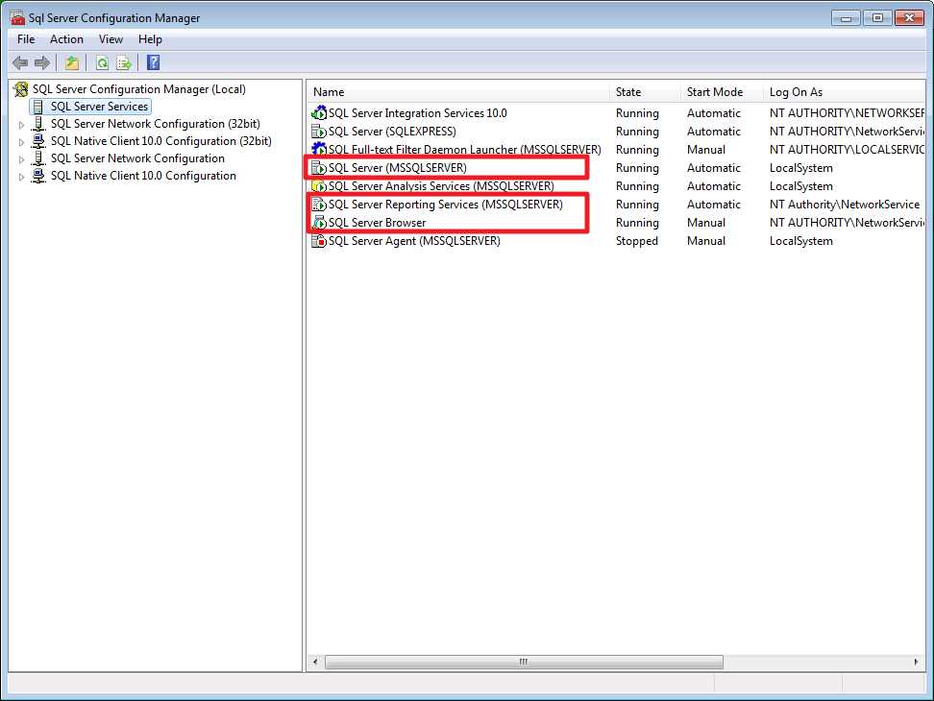Minimize the Sql Server Configuration Manager window
The image size is (934, 701).
click(x=846, y=18)
